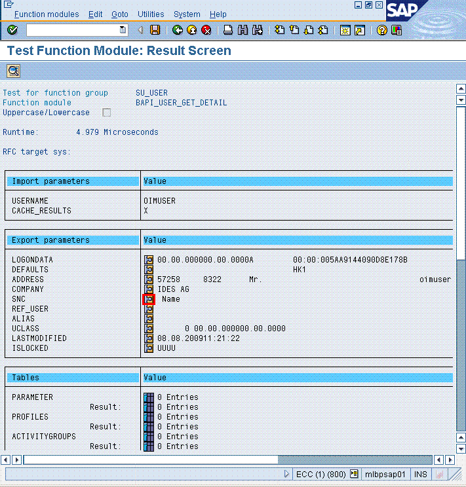Screen dimensions: 466x487
Task: Click the UUUU ISLOCKED value
Action: coord(166,348)
